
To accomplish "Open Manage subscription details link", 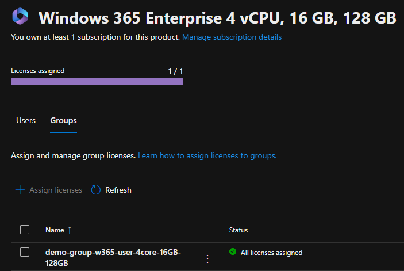I will coord(232,37).
